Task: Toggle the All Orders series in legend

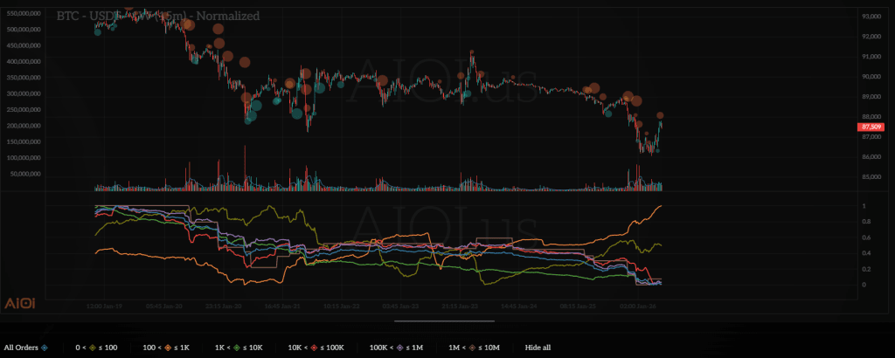Action: pos(24,347)
